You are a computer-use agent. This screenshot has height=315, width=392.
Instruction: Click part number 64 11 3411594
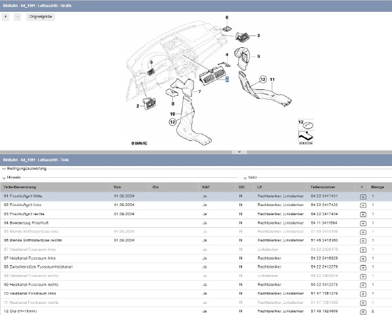pyautogui.click(x=324, y=223)
